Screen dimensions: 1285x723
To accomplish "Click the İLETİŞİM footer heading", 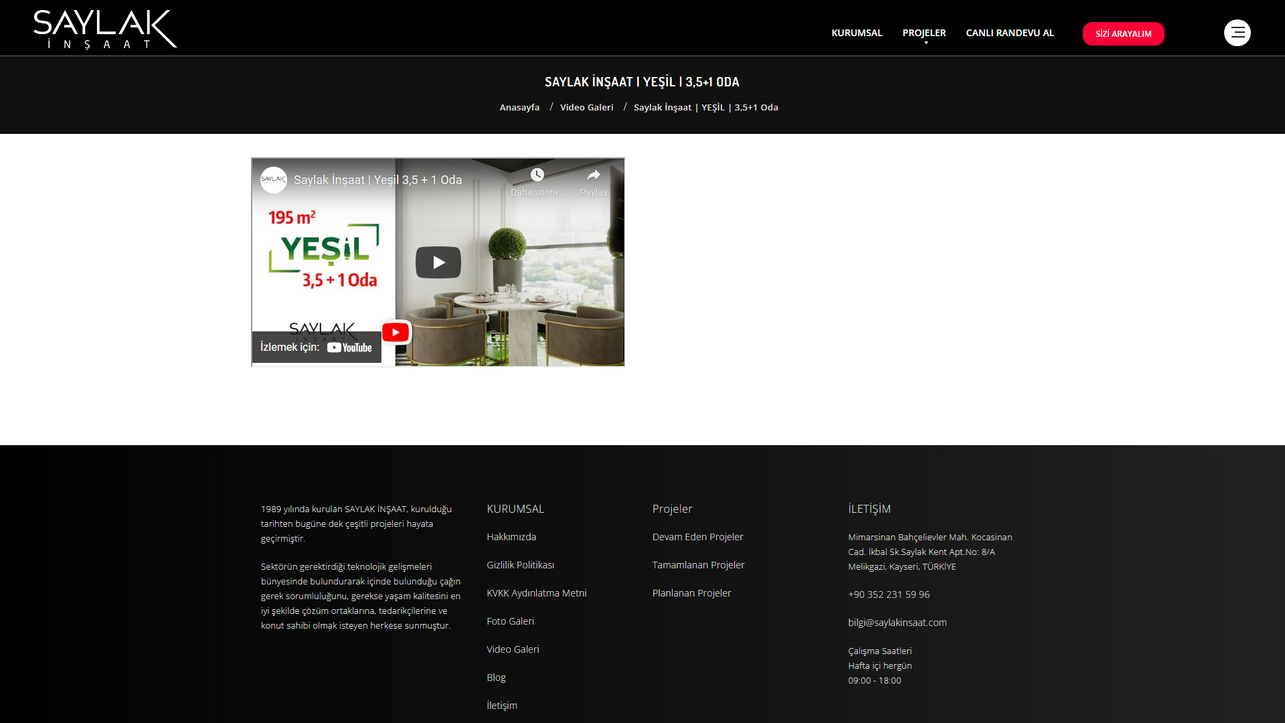I will click(x=869, y=509).
